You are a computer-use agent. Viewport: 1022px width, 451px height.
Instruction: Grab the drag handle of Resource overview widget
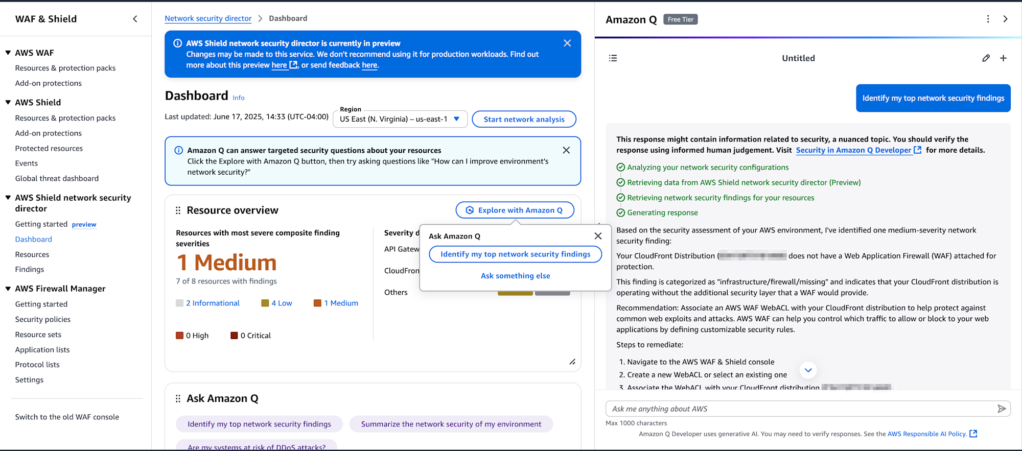(x=178, y=210)
